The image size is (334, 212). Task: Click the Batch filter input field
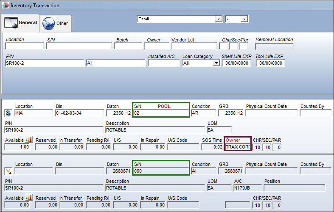click(x=128, y=46)
